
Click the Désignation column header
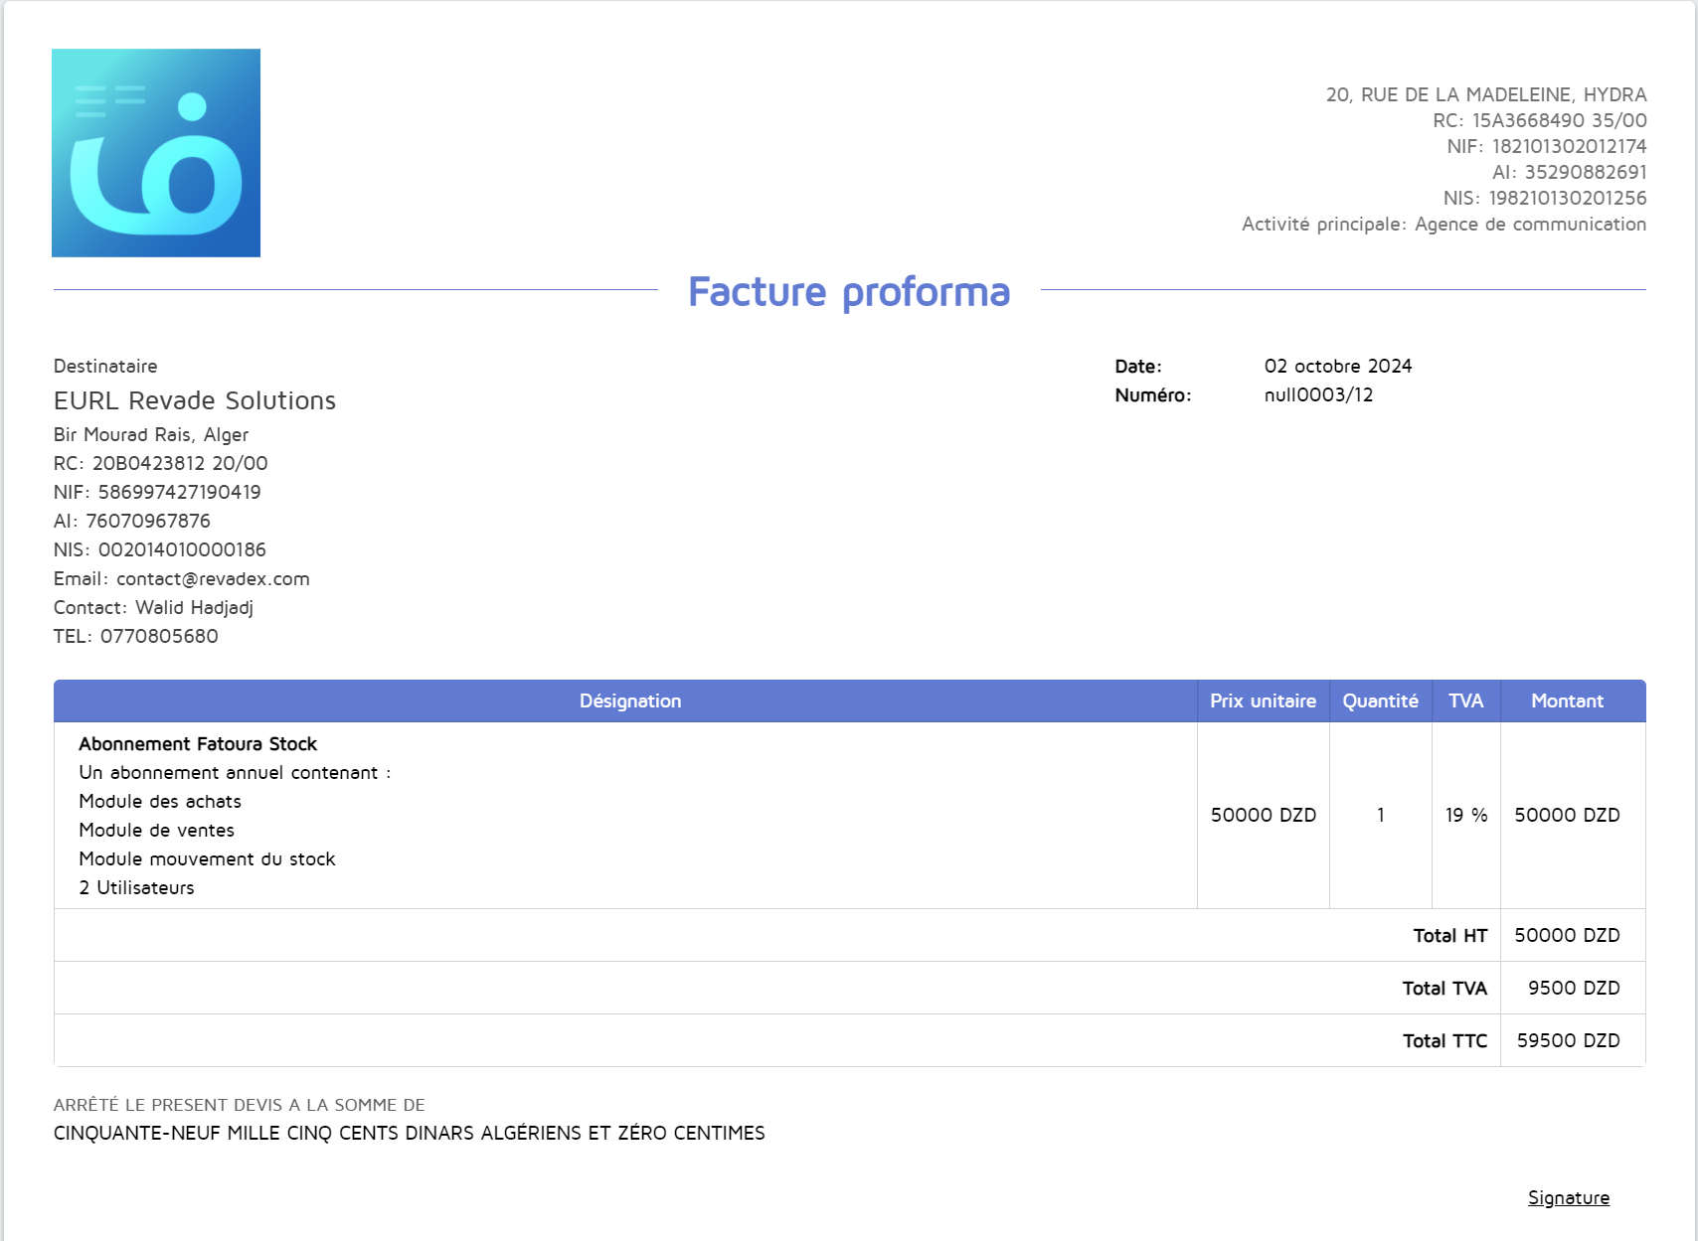pyautogui.click(x=630, y=700)
